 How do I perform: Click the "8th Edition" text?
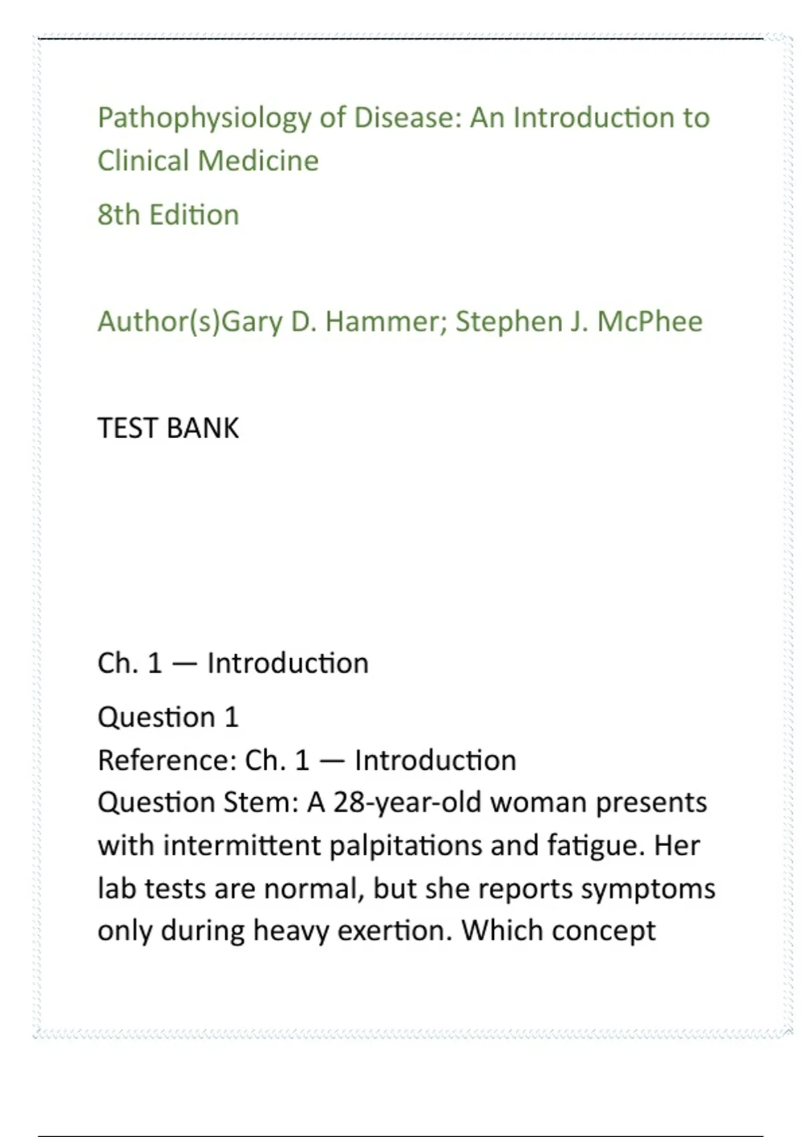point(168,215)
